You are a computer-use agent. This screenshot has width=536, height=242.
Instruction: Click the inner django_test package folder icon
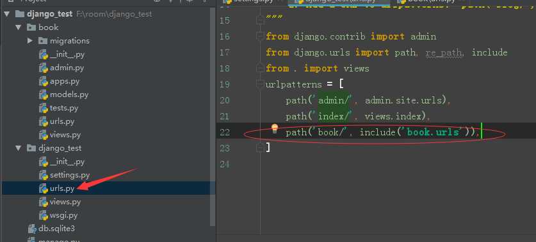point(31,148)
